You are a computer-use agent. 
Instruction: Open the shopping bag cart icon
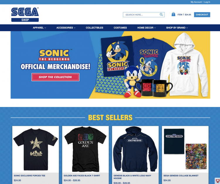173,14
